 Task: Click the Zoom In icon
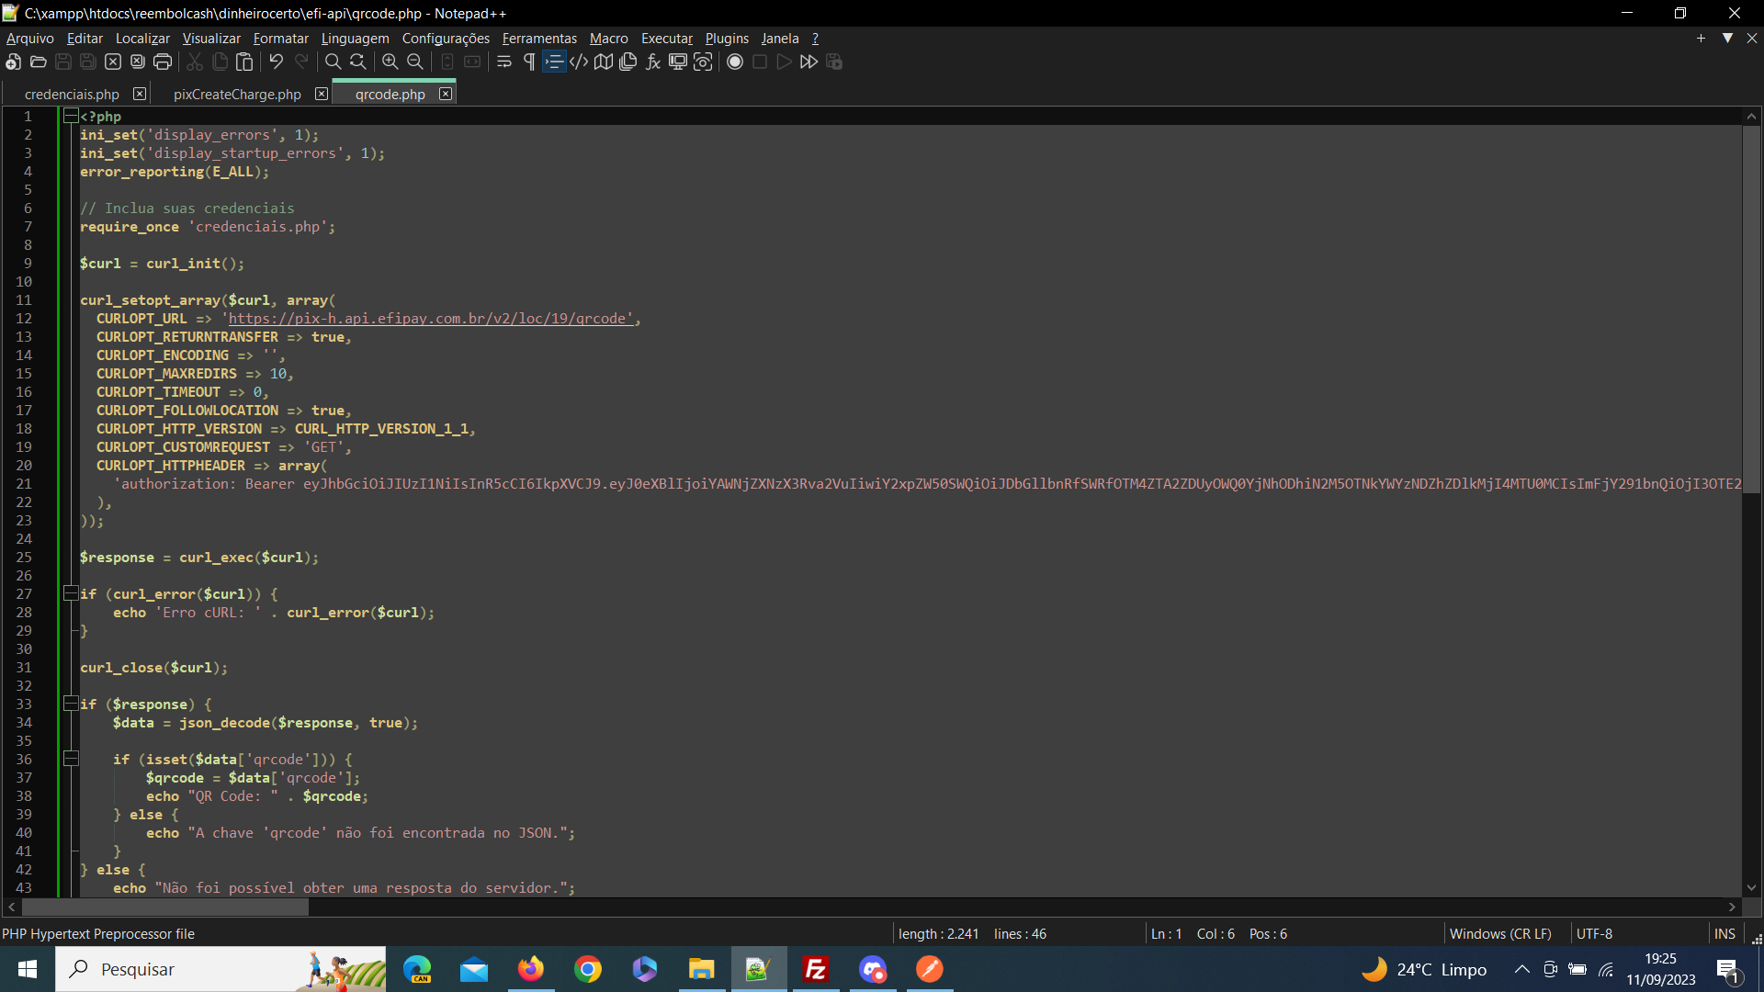(390, 62)
